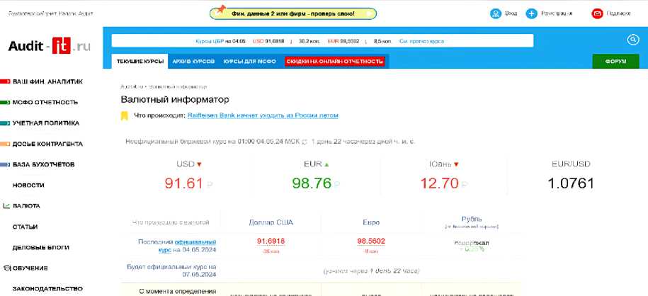This screenshot has width=648, height=296.
Task: Click the Юань rate value 12.70
Action: pyautogui.click(x=439, y=183)
